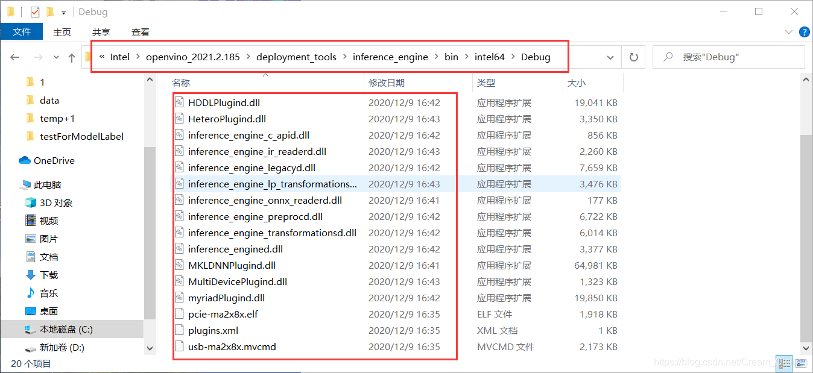Switch to the 共享 ribbon tab
The image size is (813, 373).
pyautogui.click(x=101, y=32)
